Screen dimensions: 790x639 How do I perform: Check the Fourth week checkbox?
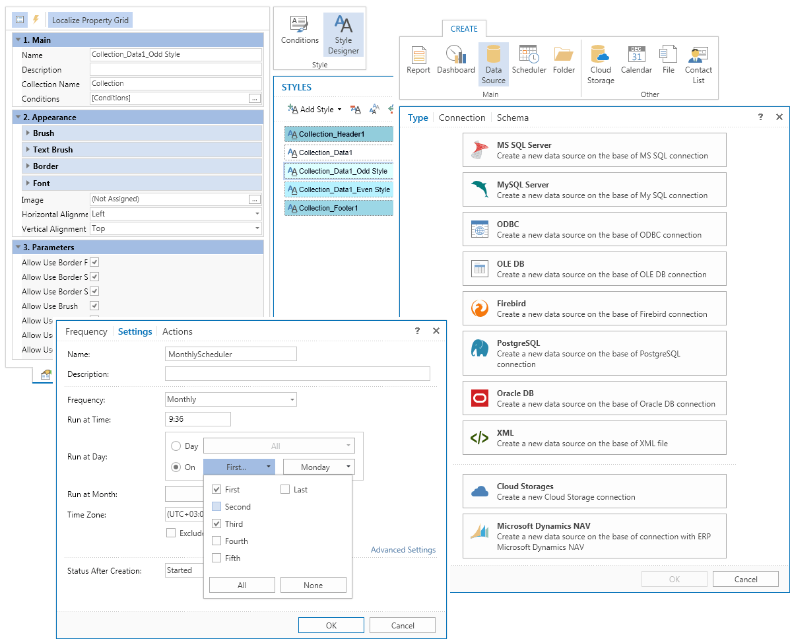(x=216, y=541)
